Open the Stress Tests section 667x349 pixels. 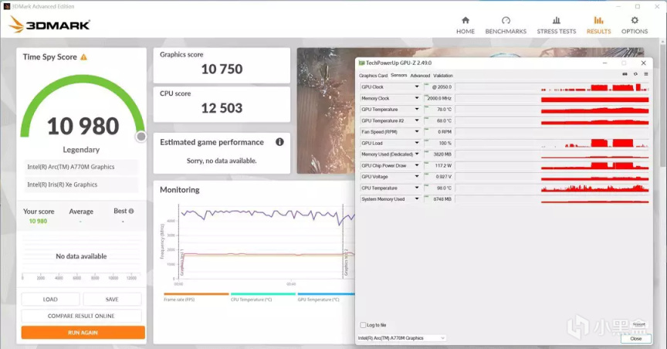pos(557,25)
